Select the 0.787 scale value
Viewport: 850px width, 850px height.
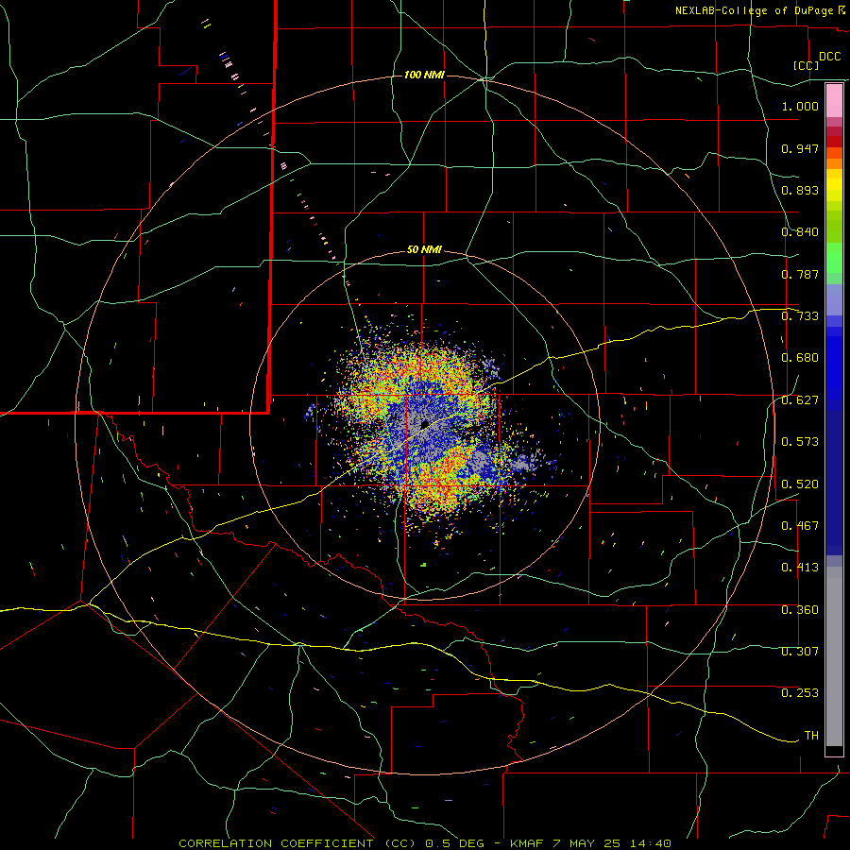click(x=800, y=274)
